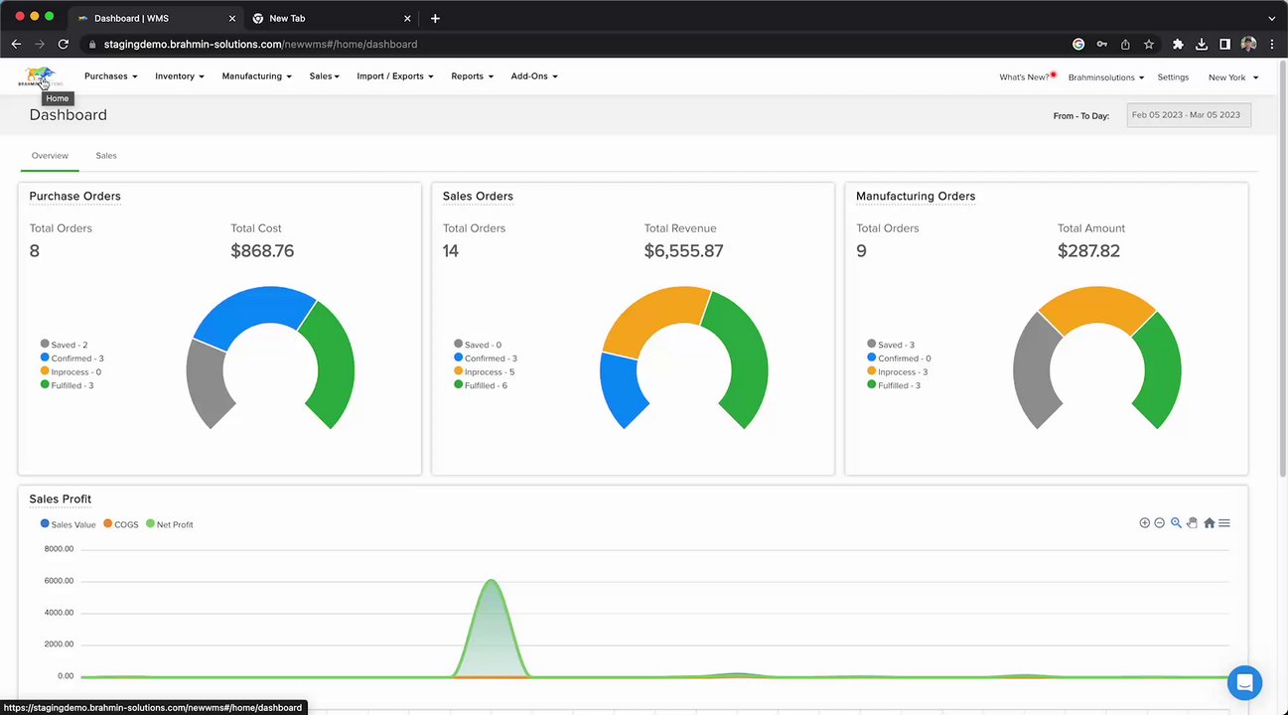
Task: Zoom in on the Sales Profit chart
Action: [x=1144, y=523]
